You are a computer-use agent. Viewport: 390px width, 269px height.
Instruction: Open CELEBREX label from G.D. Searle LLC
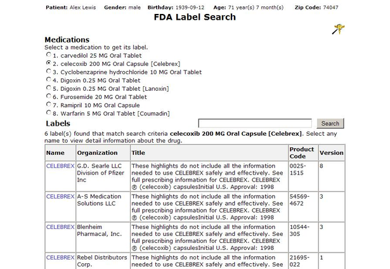tap(60, 166)
